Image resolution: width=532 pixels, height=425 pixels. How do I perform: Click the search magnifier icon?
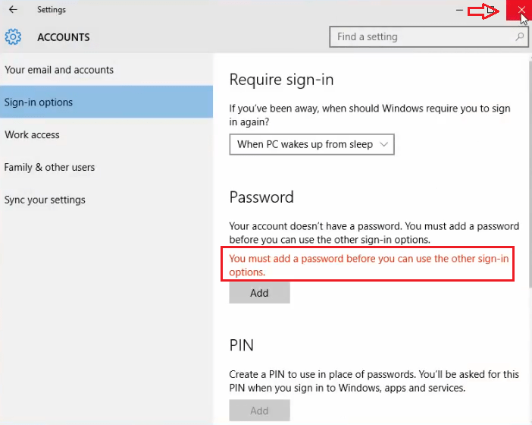pyautogui.click(x=519, y=36)
